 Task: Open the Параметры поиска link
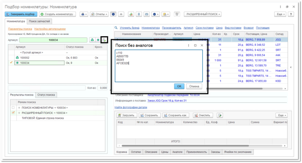(20, 29)
